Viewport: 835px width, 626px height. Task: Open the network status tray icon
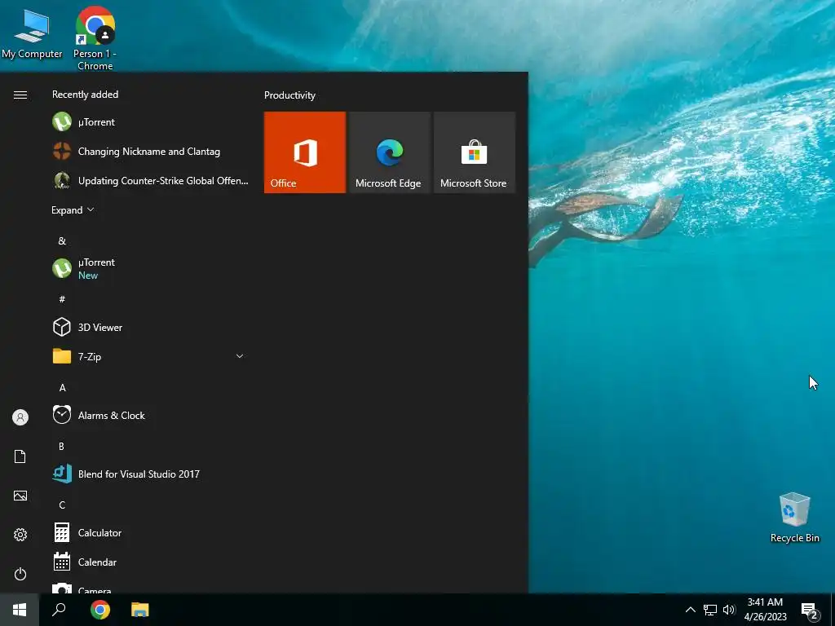pos(710,610)
